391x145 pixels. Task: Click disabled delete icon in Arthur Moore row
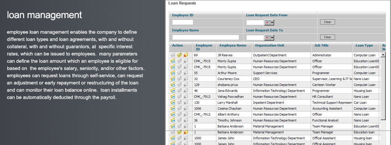point(185,73)
